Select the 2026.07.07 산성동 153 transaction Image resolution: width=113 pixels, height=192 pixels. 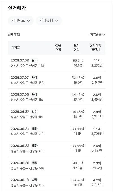56,80
